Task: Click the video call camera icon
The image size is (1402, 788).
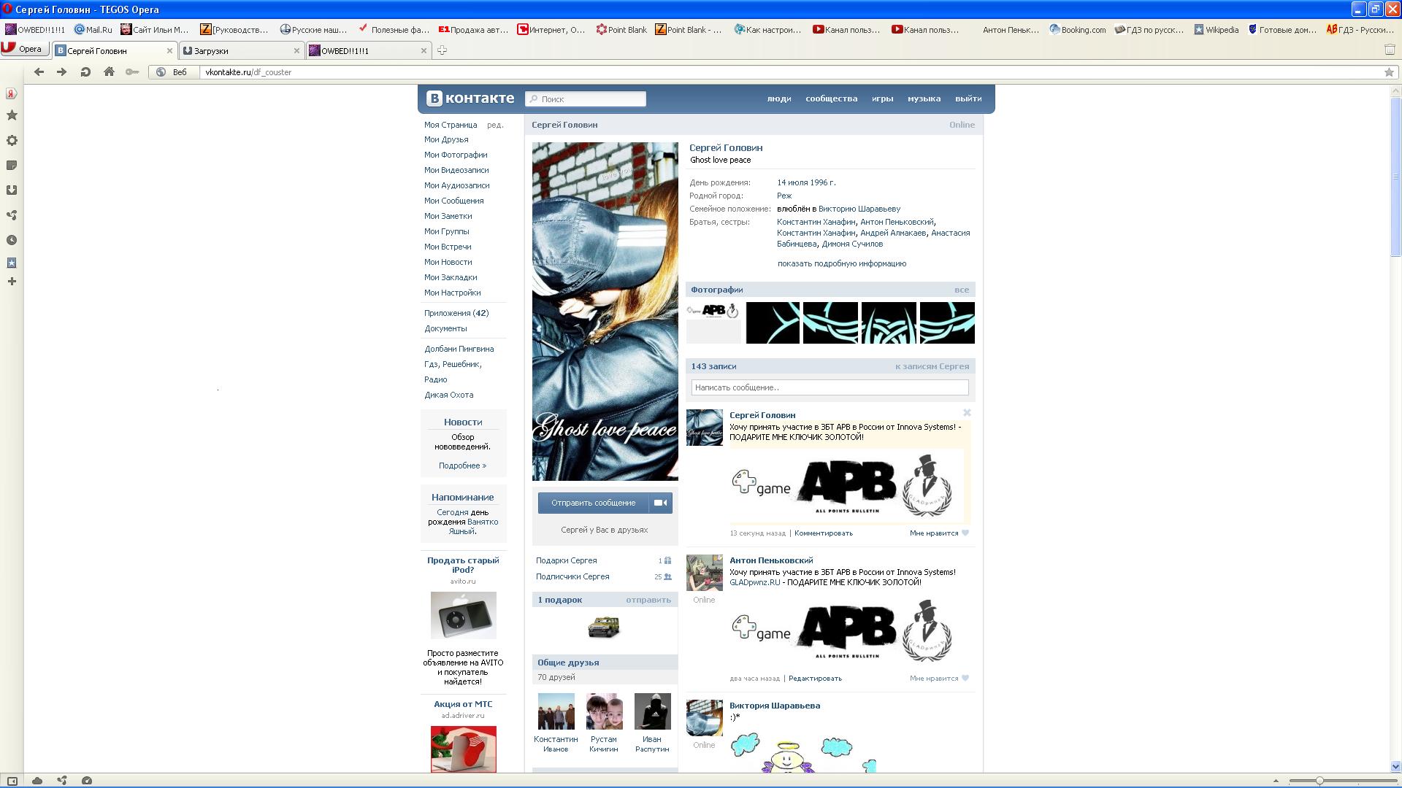Action: pyautogui.click(x=661, y=503)
